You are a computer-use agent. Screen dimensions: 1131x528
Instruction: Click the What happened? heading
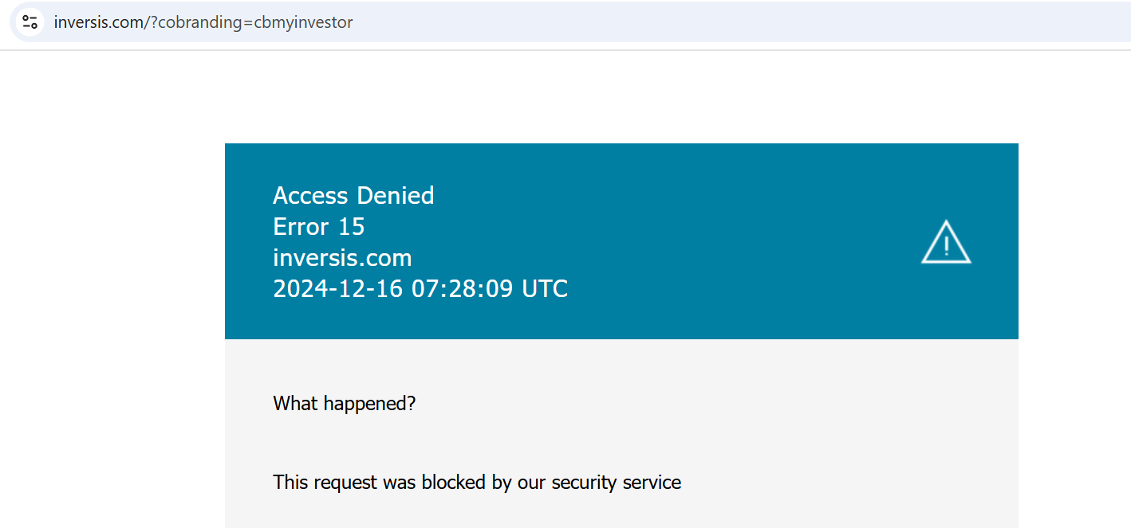[345, 404]
